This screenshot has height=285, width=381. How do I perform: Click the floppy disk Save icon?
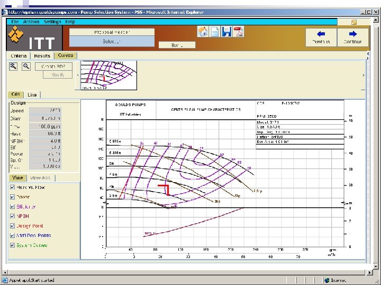[x=226, y=32]
